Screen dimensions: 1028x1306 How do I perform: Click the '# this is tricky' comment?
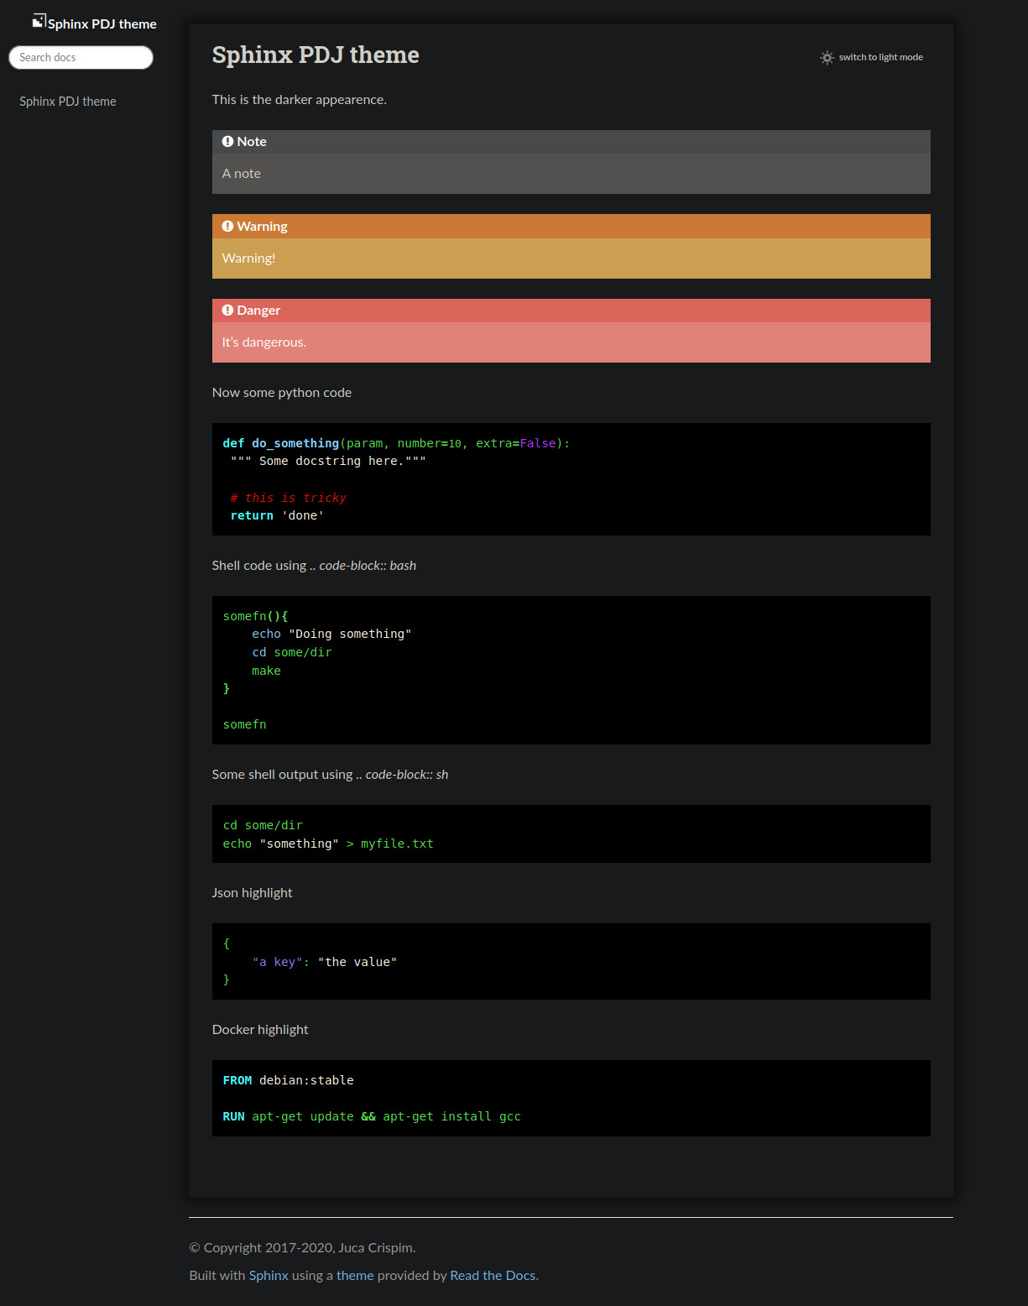point(289,498)
